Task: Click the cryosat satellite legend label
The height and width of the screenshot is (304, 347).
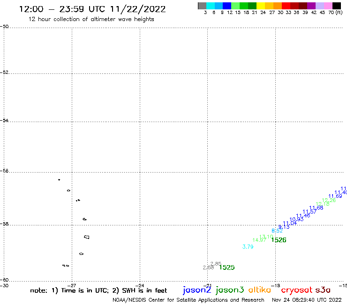Action: pos(297,290)
